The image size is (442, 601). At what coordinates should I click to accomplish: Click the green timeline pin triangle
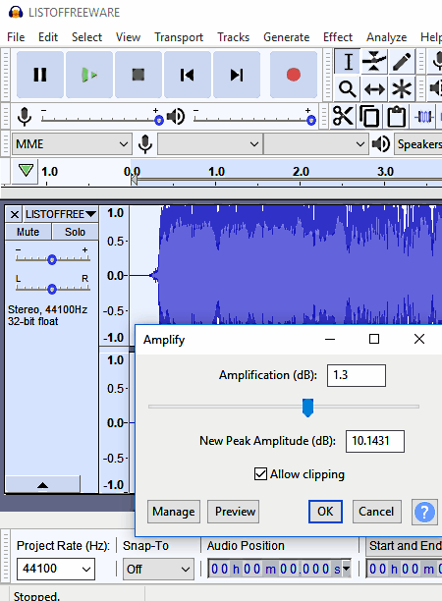click(x=26, y=170)
